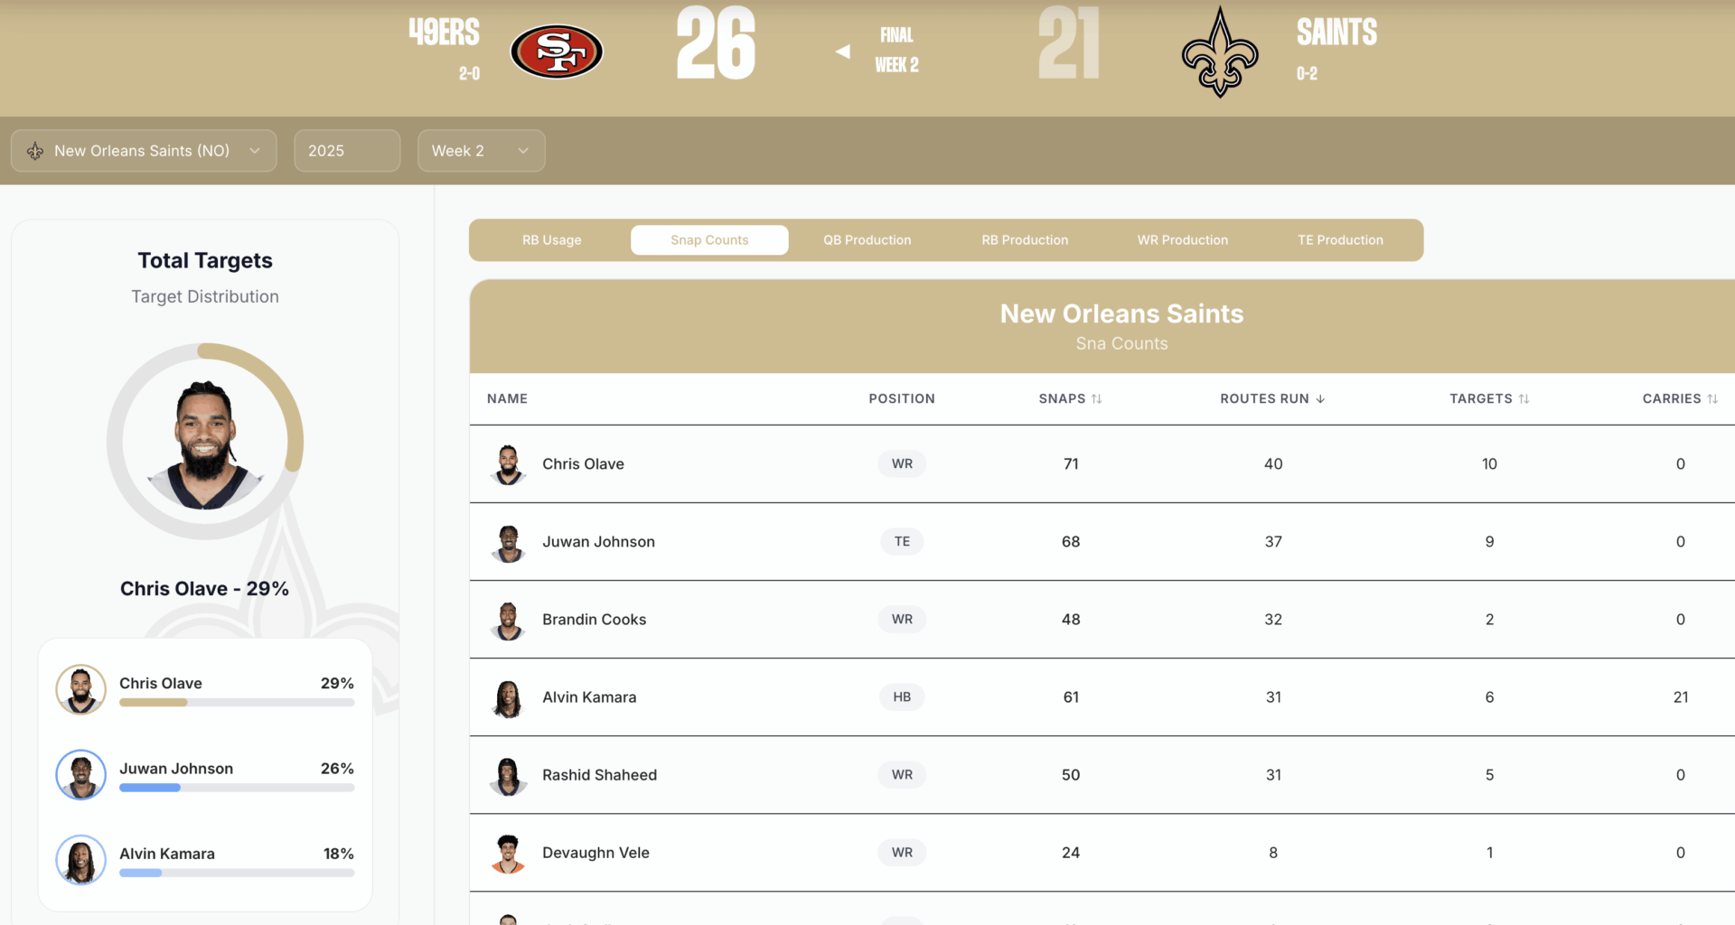This screenshot has width=1735, height=925.
Task: Click the Saints fleur-de-lis logo
Action: click(x=1219, y=51)
